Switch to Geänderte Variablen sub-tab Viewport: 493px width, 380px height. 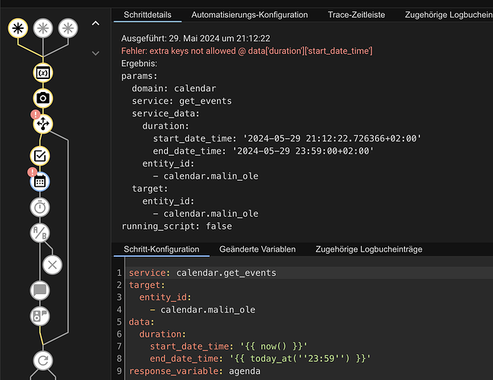(x=258, y=249)
